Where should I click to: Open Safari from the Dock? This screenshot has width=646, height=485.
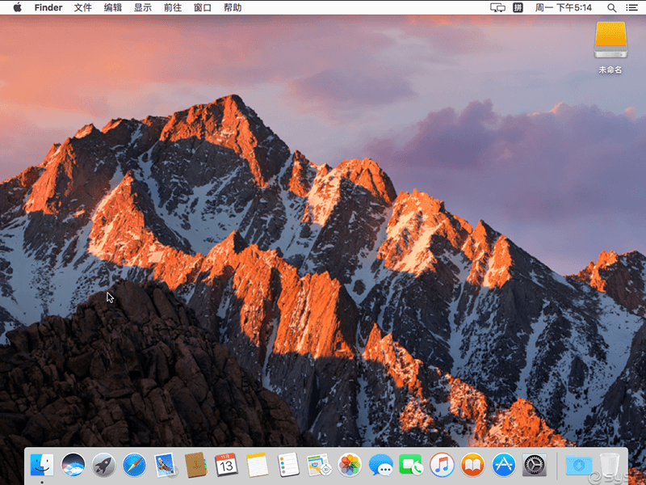point(134,466)
